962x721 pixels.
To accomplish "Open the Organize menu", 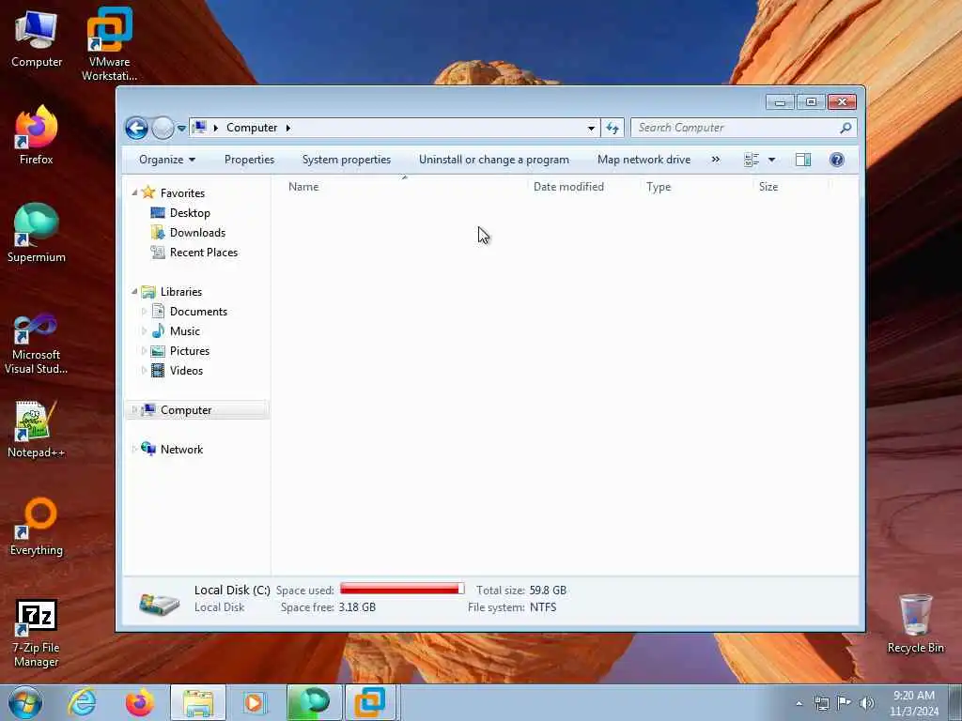I will tap(167, 160).
